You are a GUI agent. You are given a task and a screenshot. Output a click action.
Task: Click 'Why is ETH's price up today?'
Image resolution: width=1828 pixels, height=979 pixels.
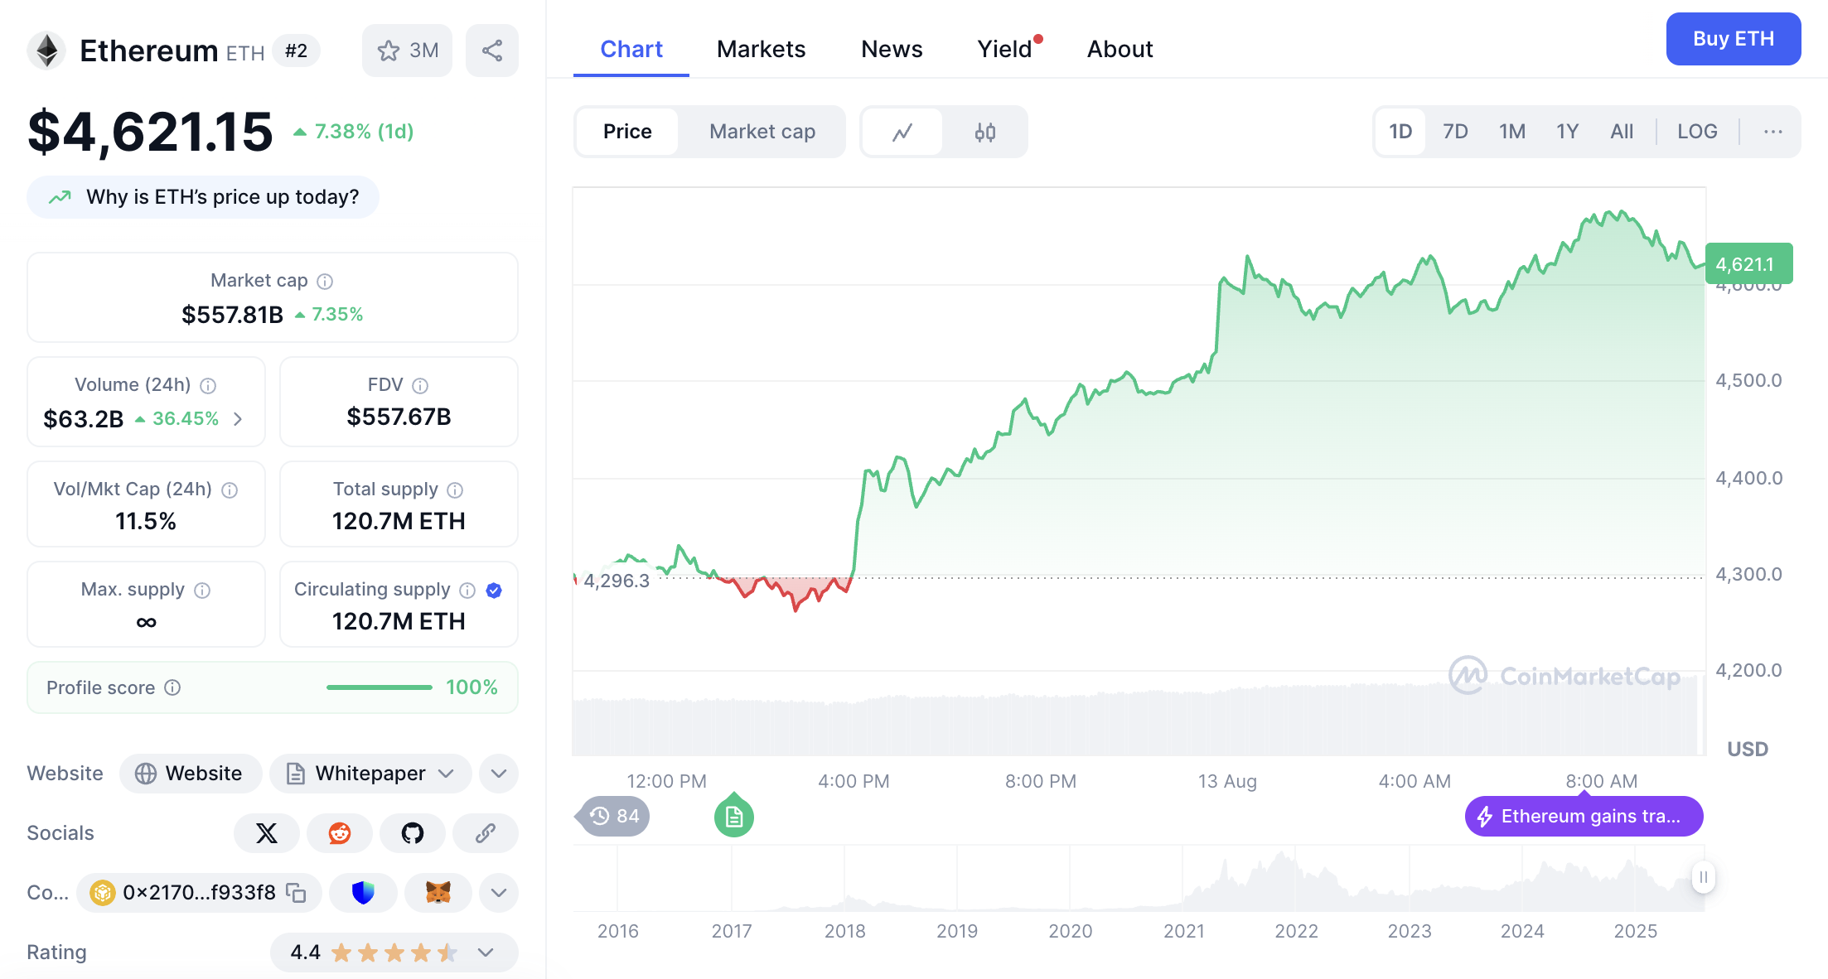(x=203, y=197)
